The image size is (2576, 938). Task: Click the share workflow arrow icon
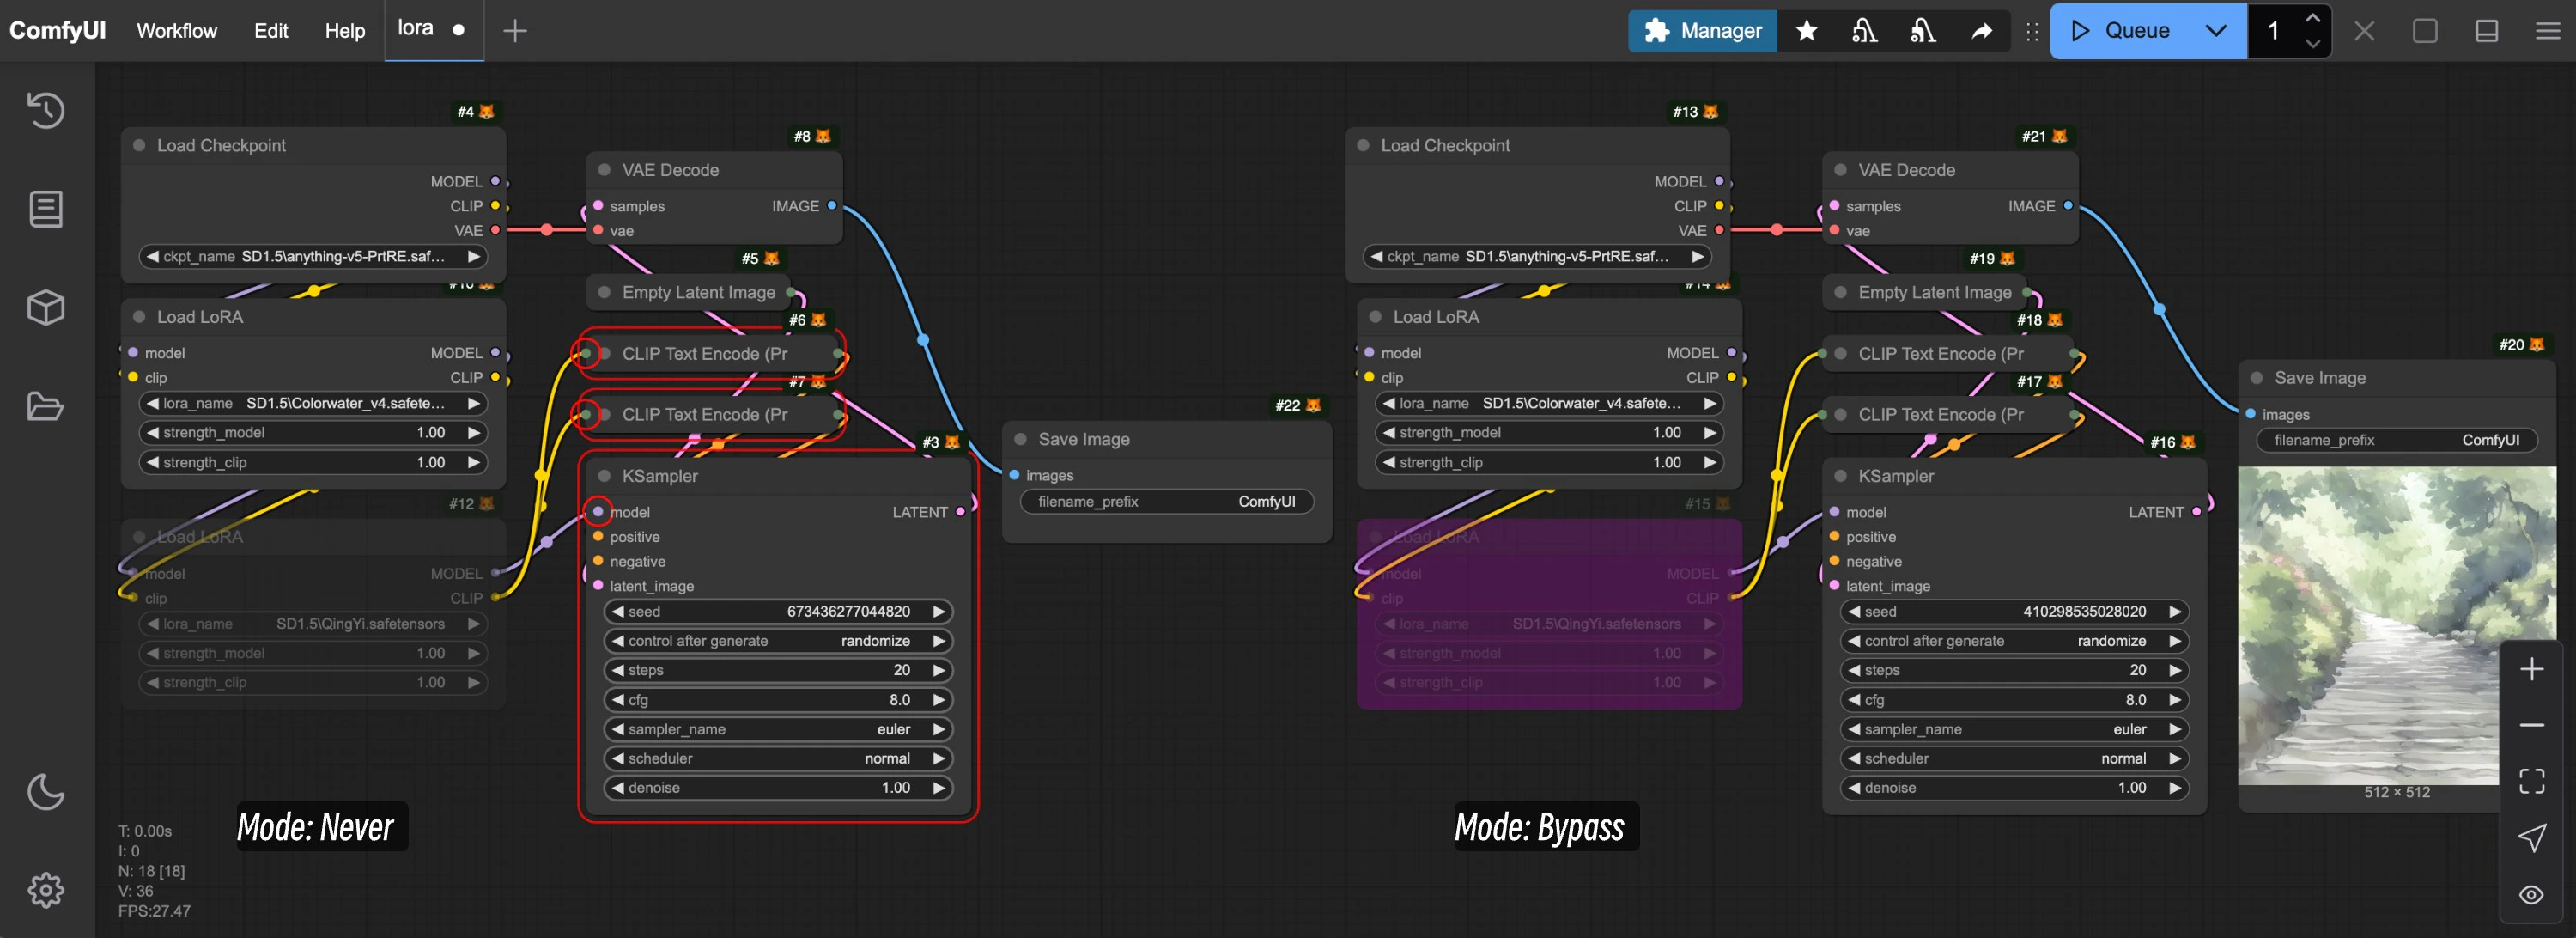(1982, 30)
